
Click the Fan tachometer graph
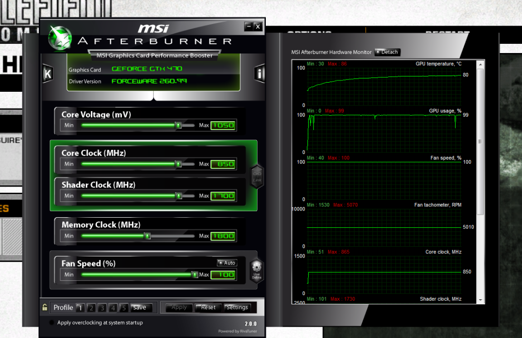coord(384,227)
